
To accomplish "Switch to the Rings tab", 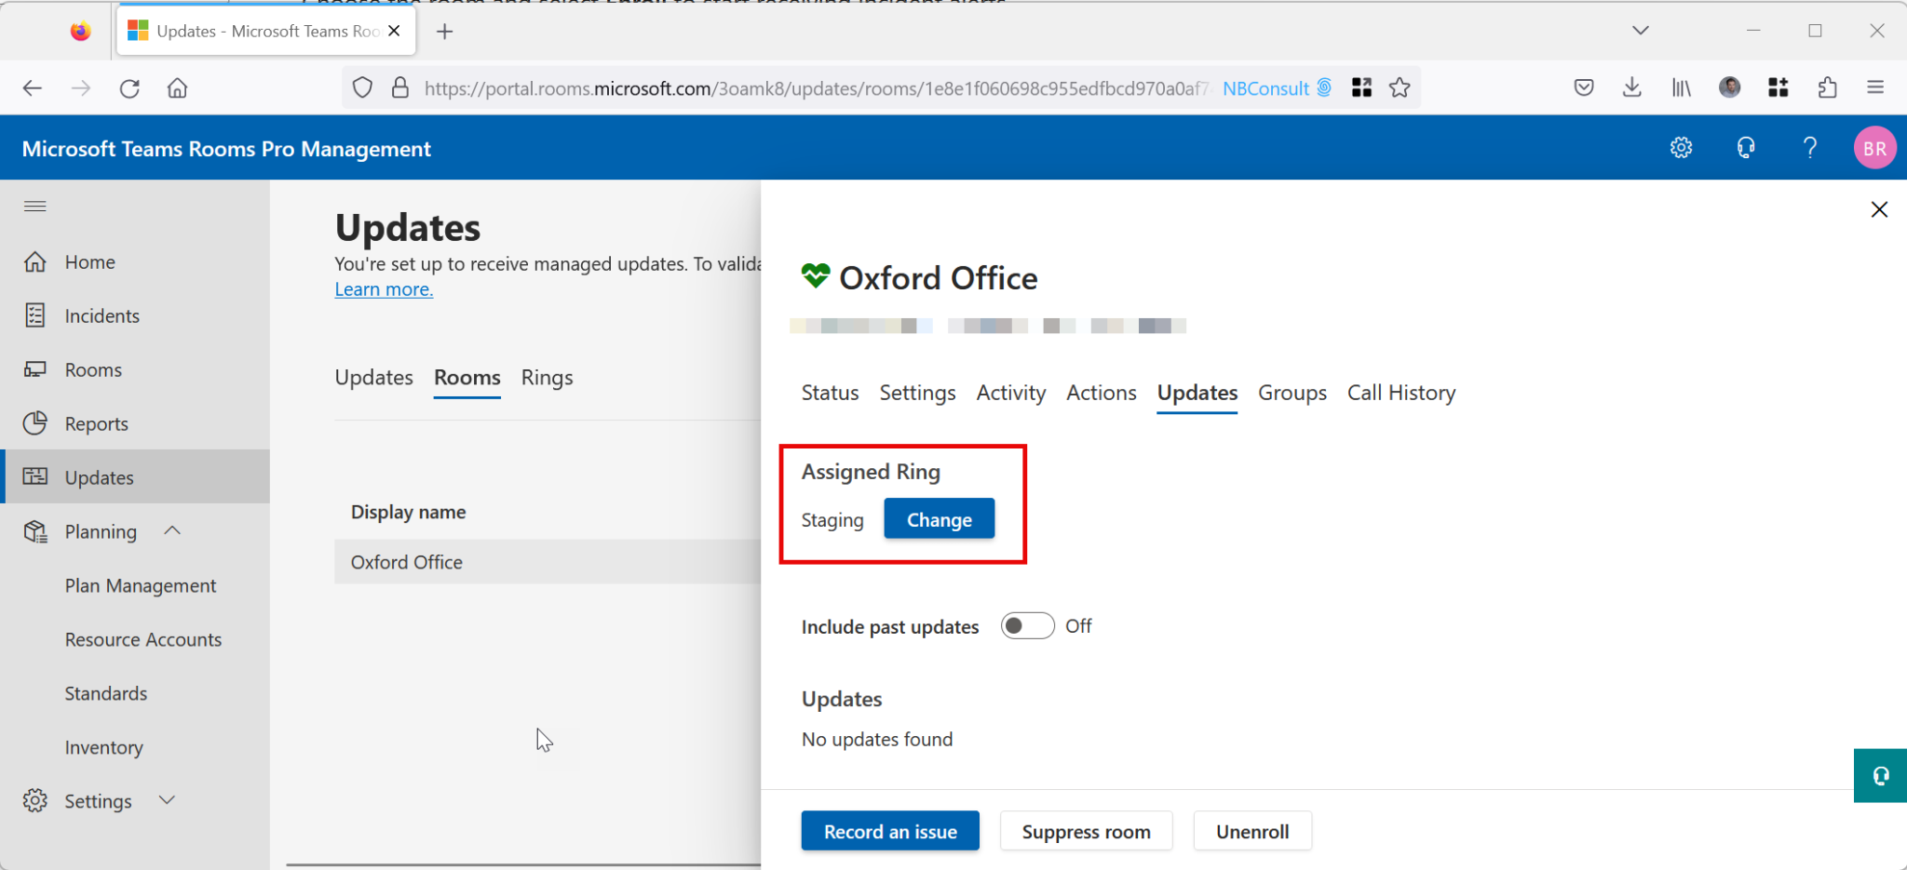I will click(x=547, y=378).
